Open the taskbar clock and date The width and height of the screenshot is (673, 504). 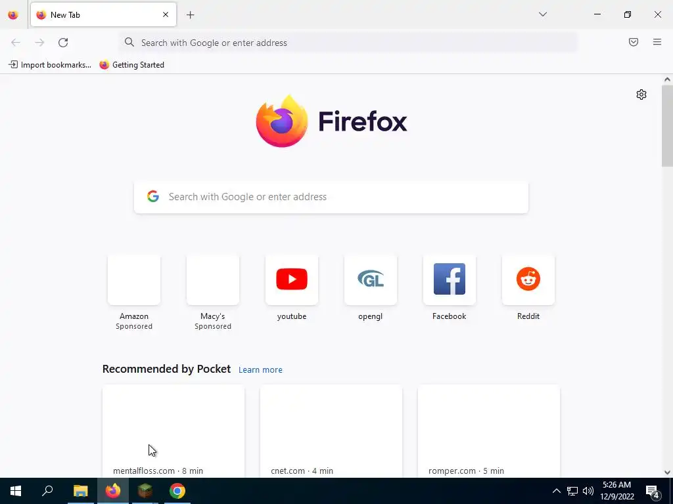616,491
